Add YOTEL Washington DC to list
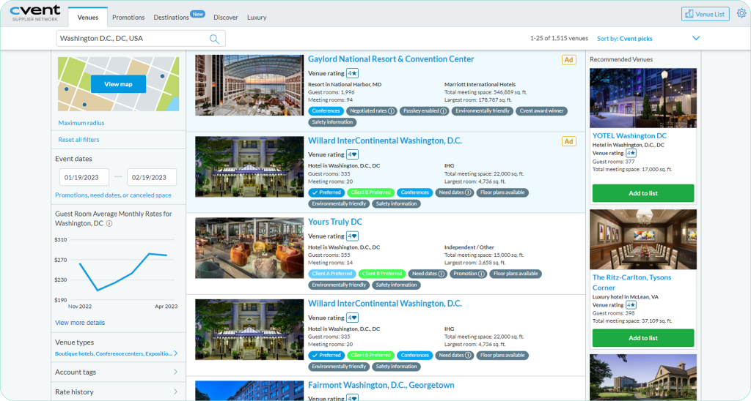The height and width of the screenshot is (401, 751). coord(642,193)
